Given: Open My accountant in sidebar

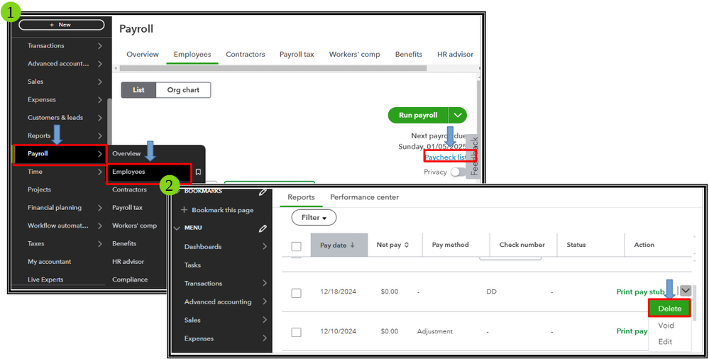Looking at the screenshot, I should 49,262.
